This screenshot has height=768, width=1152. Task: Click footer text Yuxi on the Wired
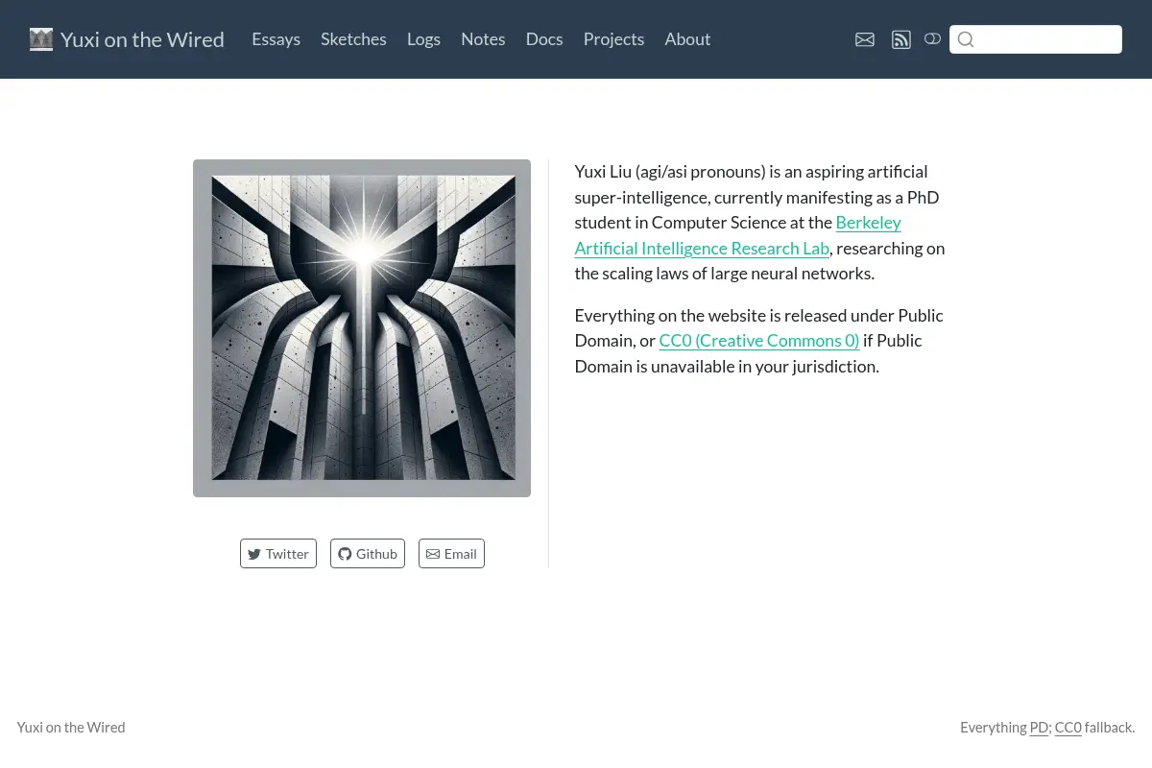coord(71,728)
